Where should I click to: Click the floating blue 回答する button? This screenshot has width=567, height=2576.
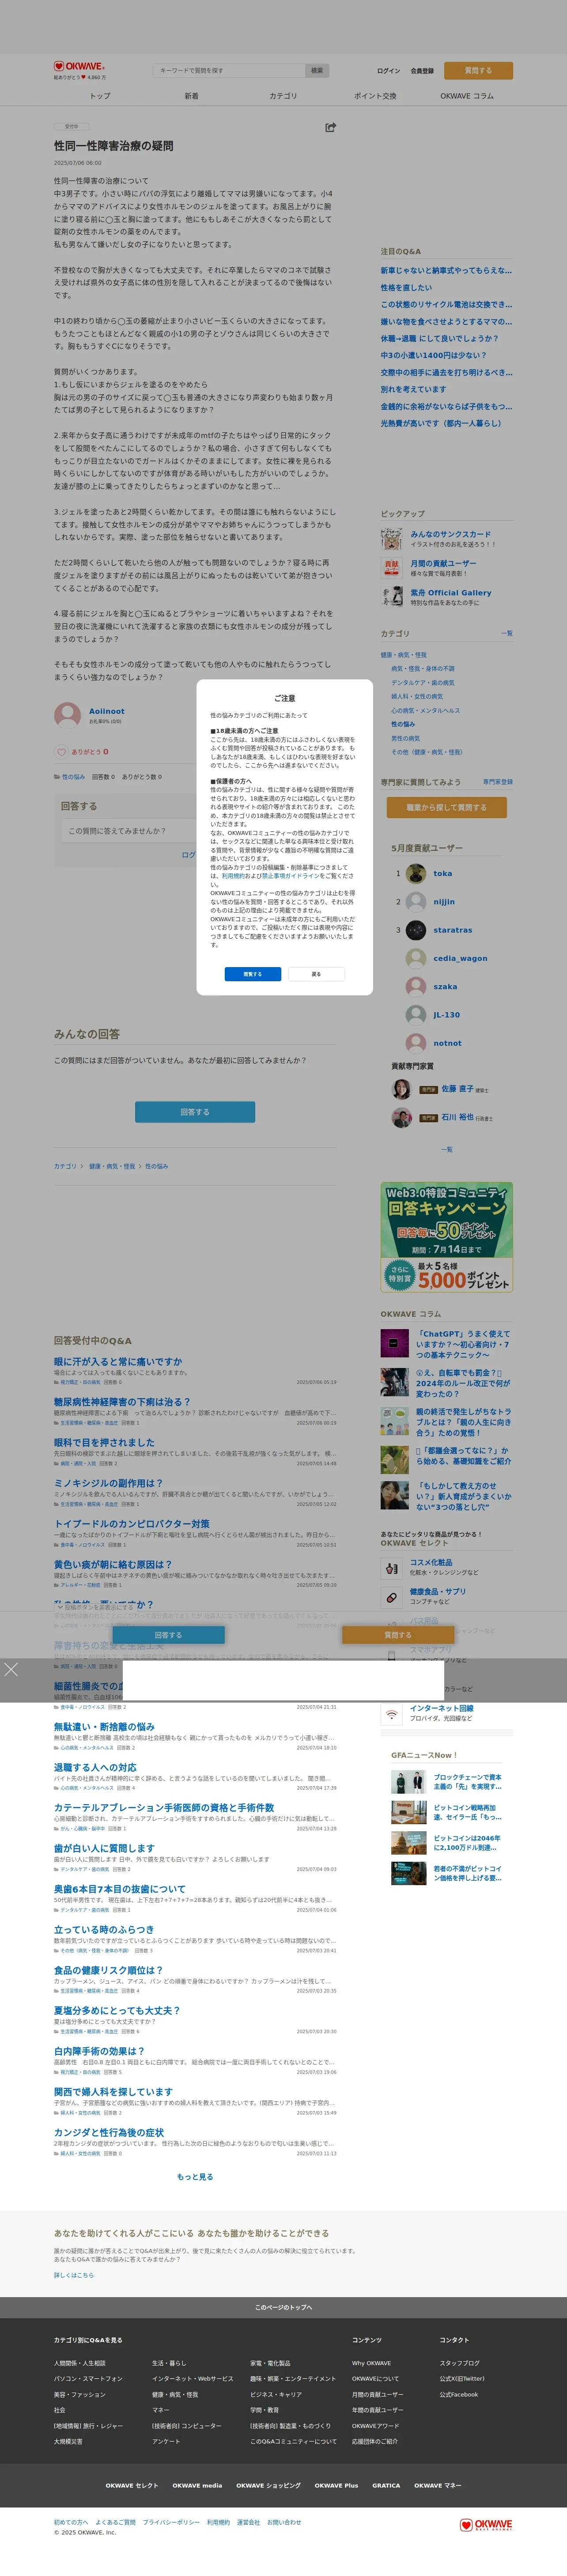click(168, 1635)
